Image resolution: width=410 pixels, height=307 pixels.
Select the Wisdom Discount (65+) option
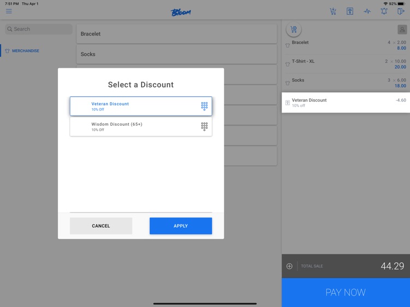[x=140, y=126]
